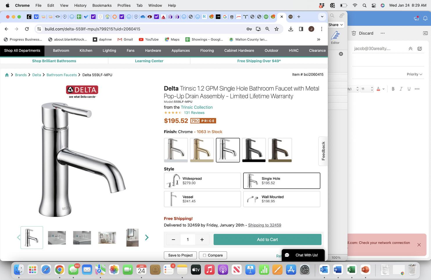Start Chat With Us
Viewport: 431px width, 280px height.
pyautogui.click(x=303, y=255)
